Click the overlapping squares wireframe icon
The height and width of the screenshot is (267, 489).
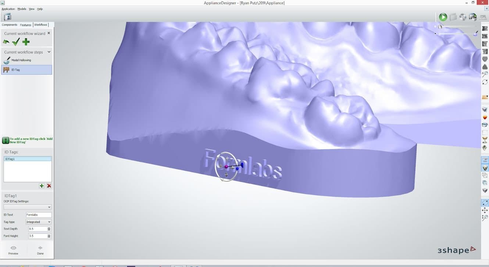tap(485, 175)
